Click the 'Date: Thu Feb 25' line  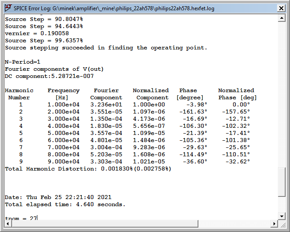tap(58, 197)
